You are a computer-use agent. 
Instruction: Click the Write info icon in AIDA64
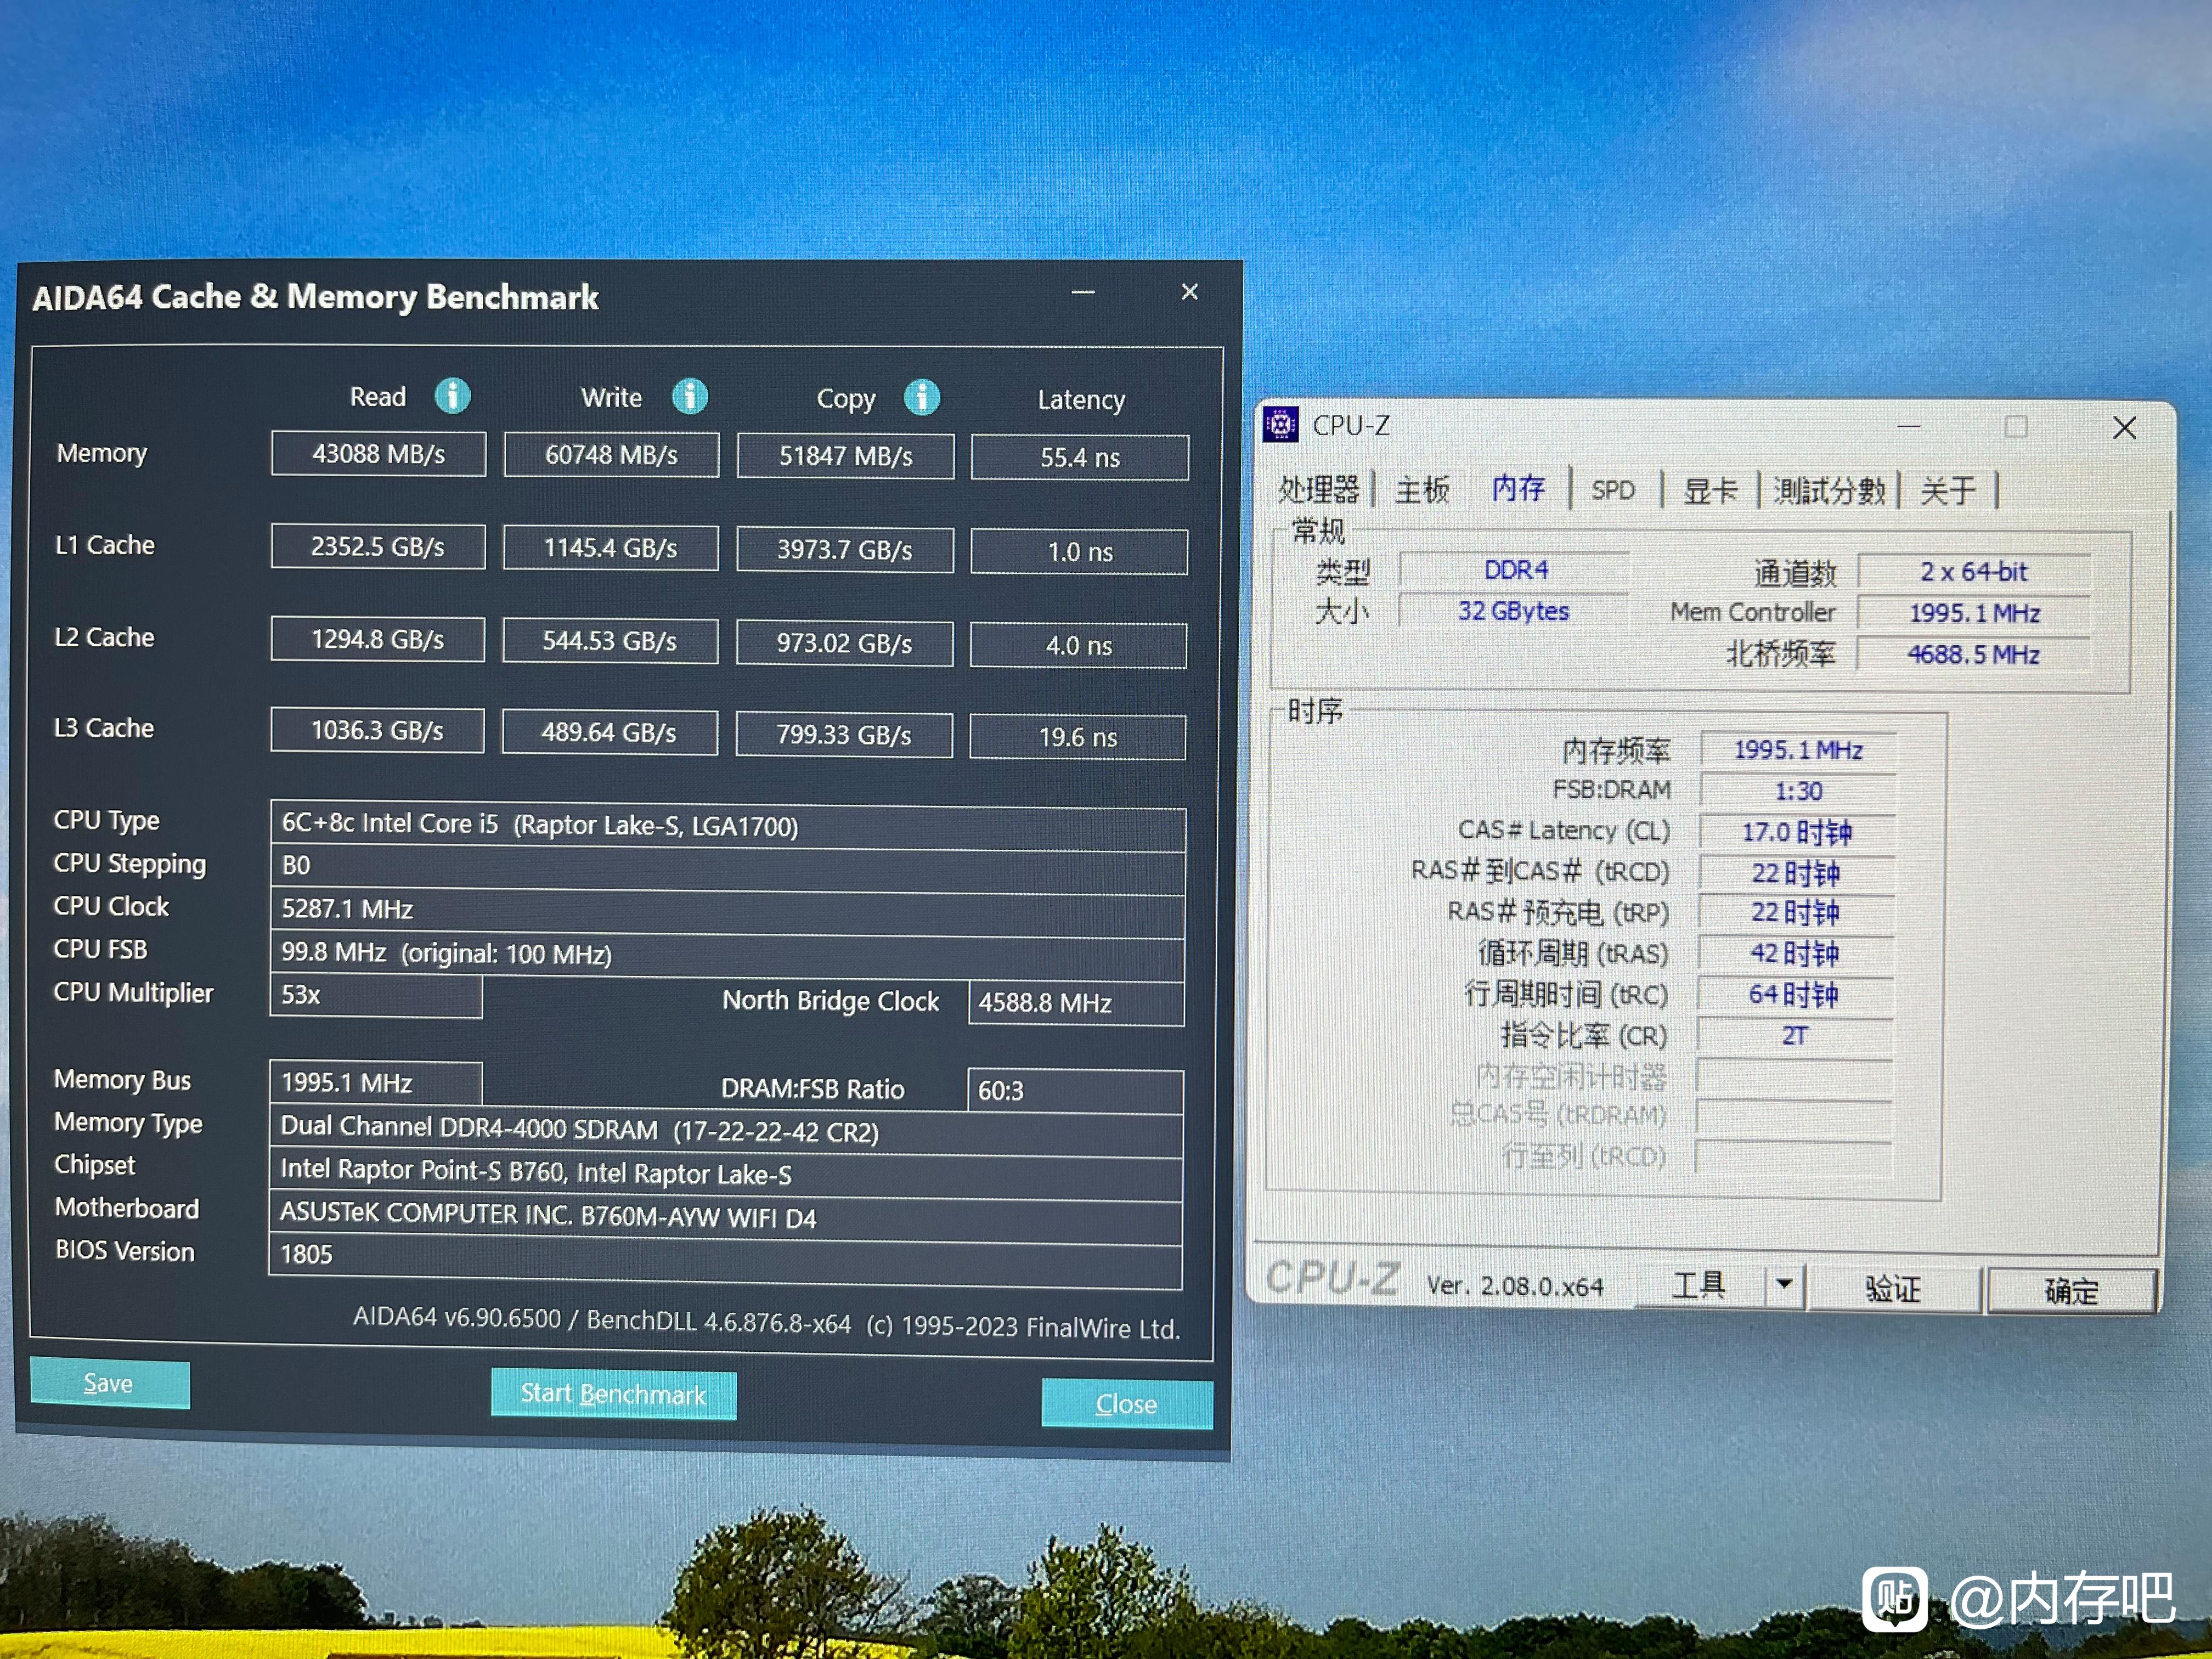click(689, 397)
